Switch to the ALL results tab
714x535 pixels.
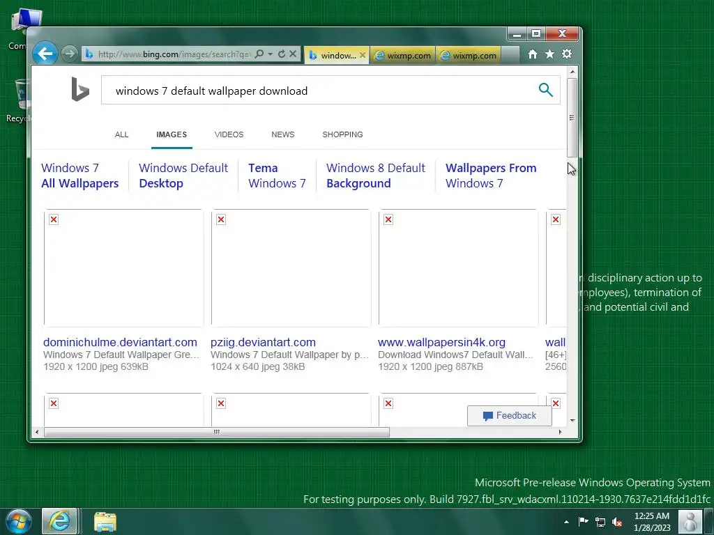[121, 134]
